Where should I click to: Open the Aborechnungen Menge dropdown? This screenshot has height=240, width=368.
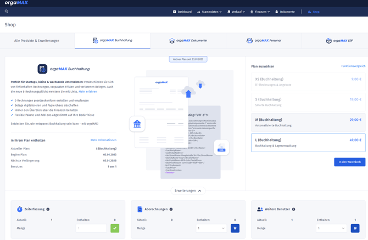coord(211,228)
